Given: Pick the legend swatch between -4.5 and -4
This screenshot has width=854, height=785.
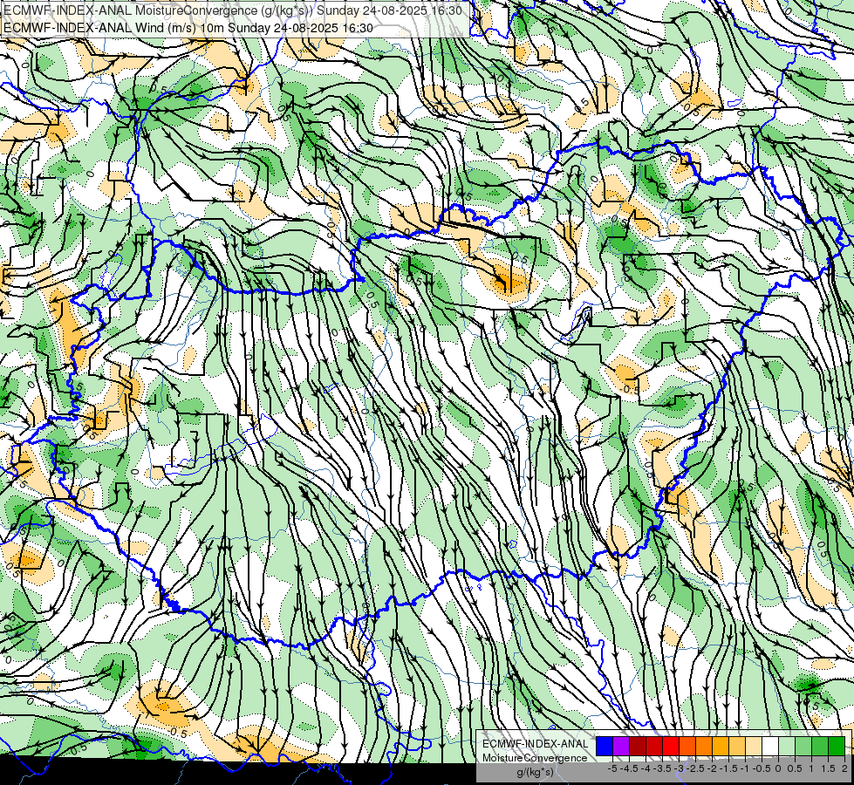Looking at the screenshot, I should click(x=638, y=747).
